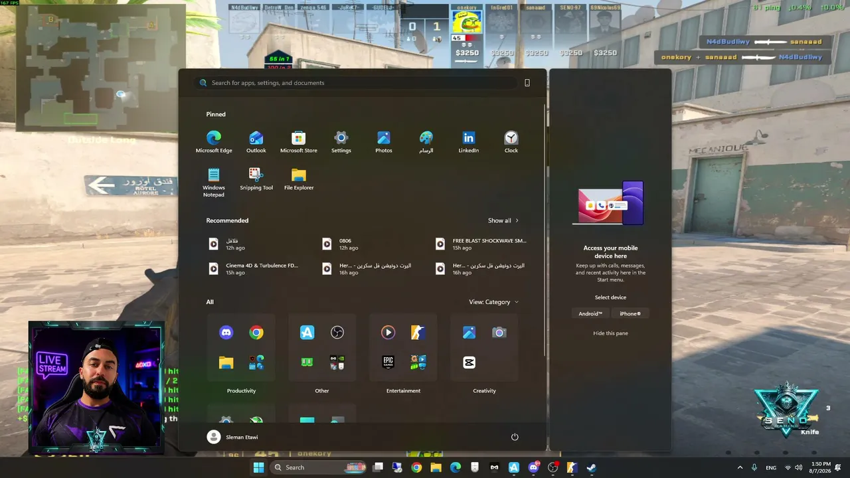Image resolution: width=850 pixels, height=478 pixels.
Task: Open the pinned LinkedIn app
Action: point(469,141)
